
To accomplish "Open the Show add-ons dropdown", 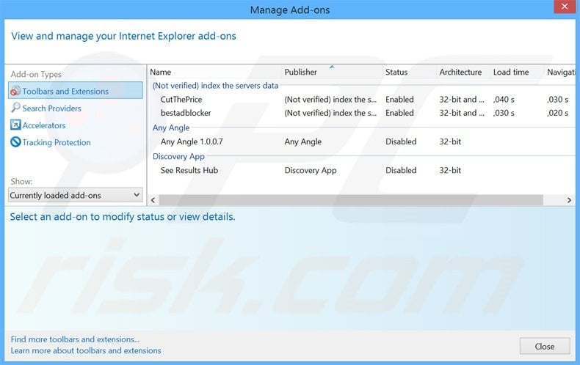I will pyautogui.click(x=76, y=195).
